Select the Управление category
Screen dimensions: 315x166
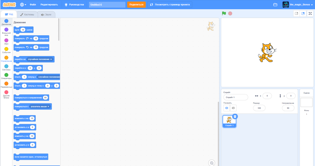[6, 59]
